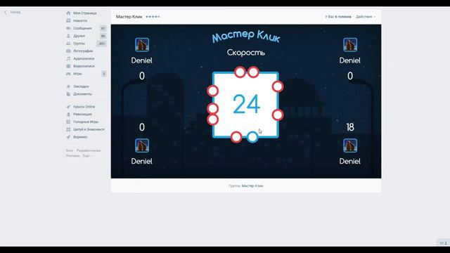Click the bottom-left Deniel player avatar
Screen dimensions: 450x253
coord(142,145)
